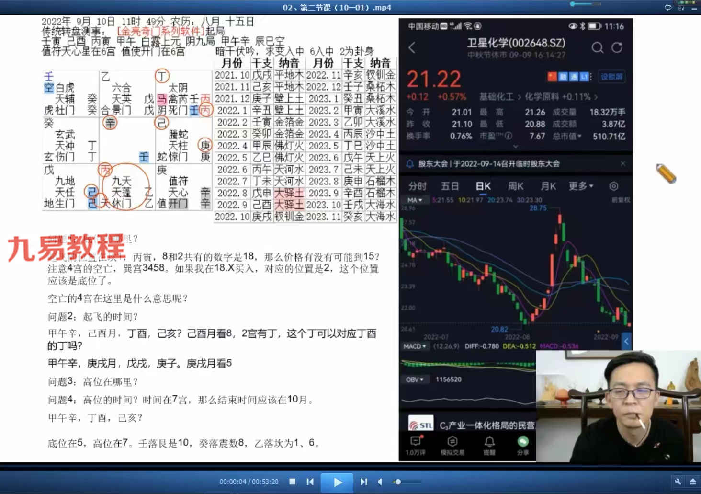Select the 日K chart tab
The width and height of the screenshot is (701, 494).
coord(483,186)
